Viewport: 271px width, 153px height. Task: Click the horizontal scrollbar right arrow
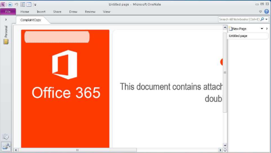coord(220,150)
